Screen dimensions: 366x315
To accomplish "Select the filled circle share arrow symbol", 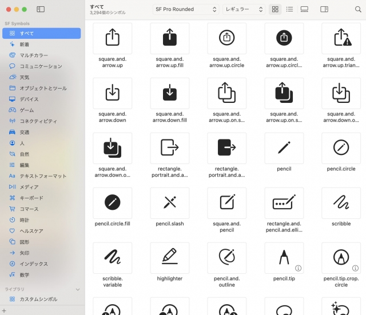I will point(284,38).
